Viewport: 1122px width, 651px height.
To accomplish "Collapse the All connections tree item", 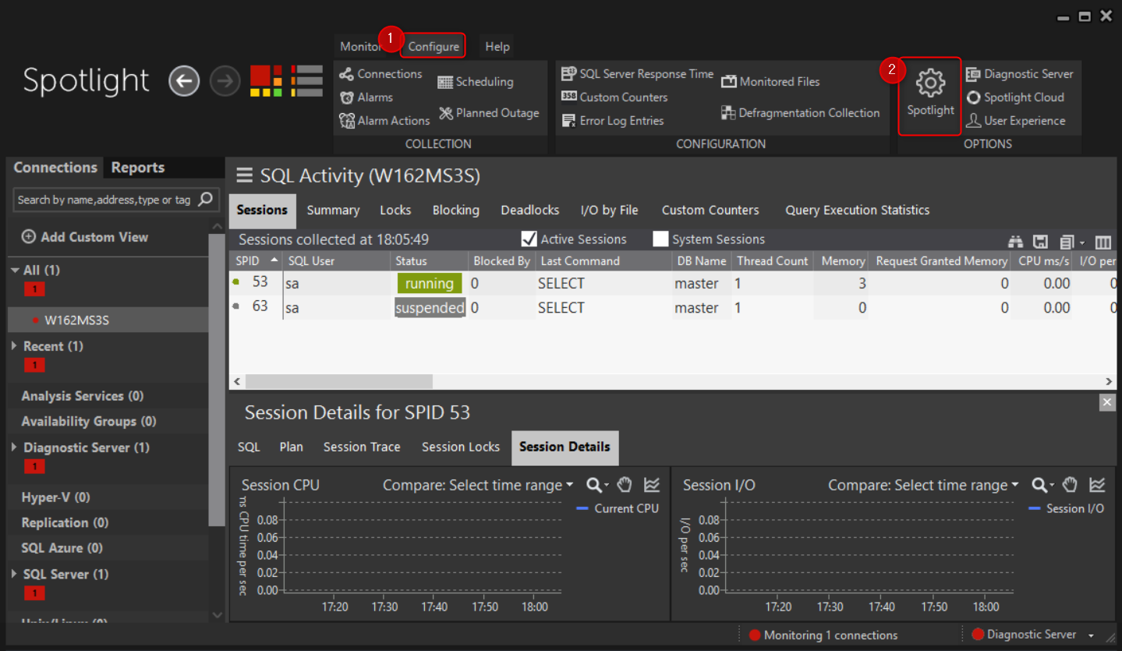I will pos(13,270).
